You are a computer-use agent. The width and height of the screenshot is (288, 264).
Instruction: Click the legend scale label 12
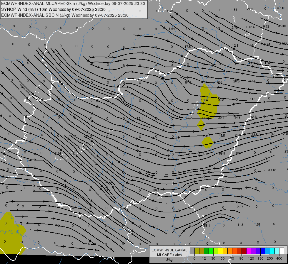[204, 258]
